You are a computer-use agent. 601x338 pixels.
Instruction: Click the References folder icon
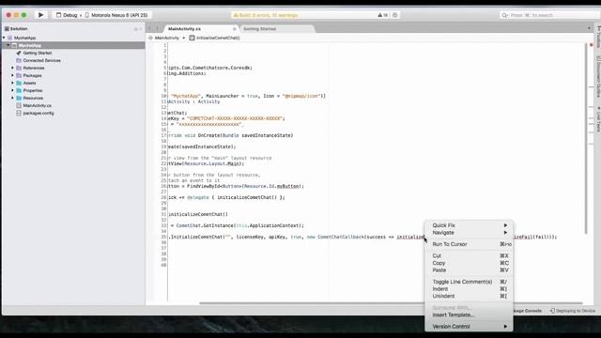[19, 68]
